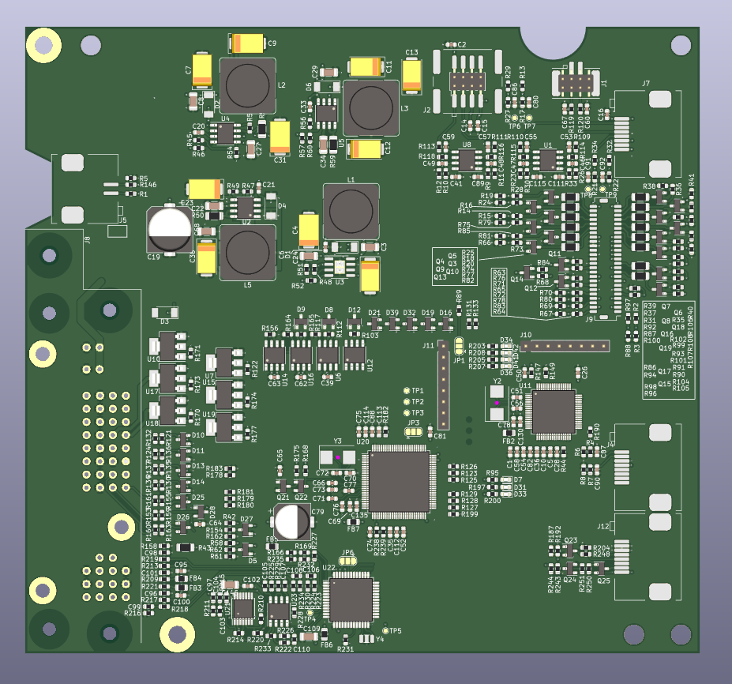Click the Y4 component

(366, 639)
